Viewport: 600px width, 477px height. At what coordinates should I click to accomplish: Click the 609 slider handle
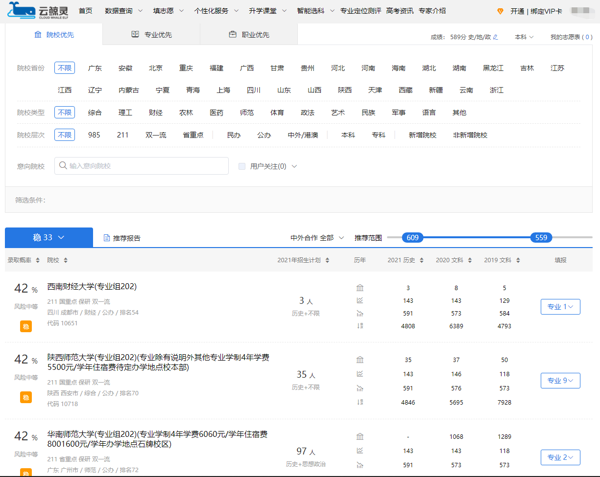[x=412, y=238]
